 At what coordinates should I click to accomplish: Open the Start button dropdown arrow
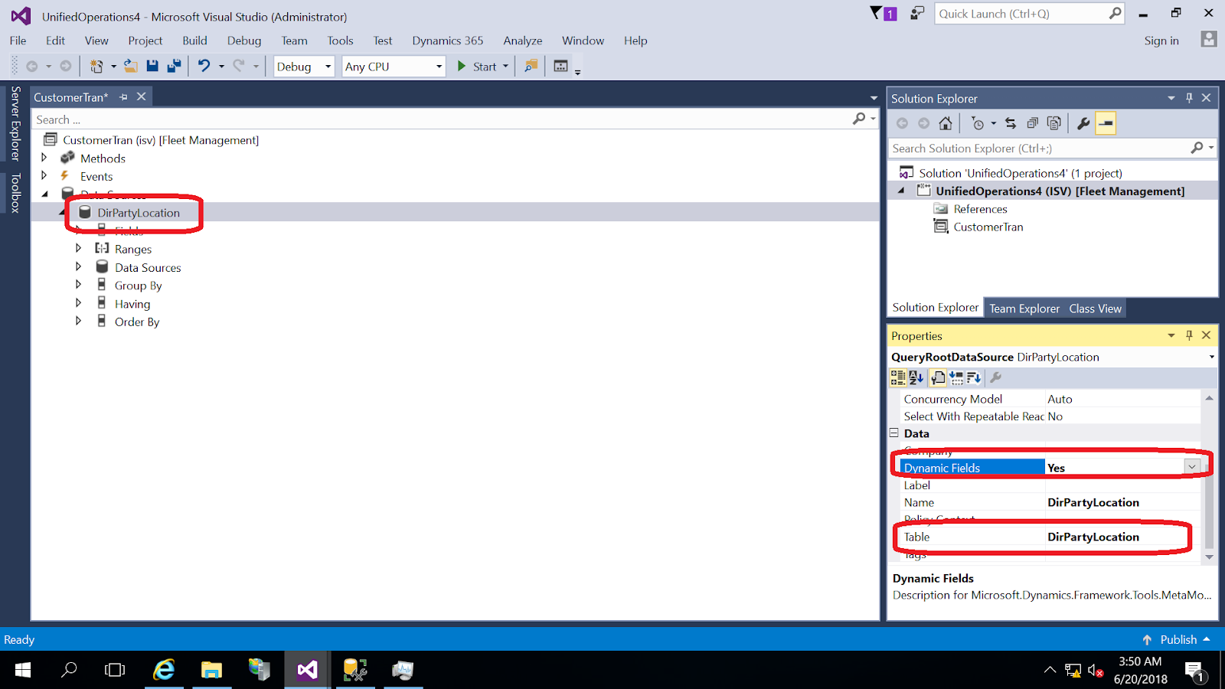(505, 67)
